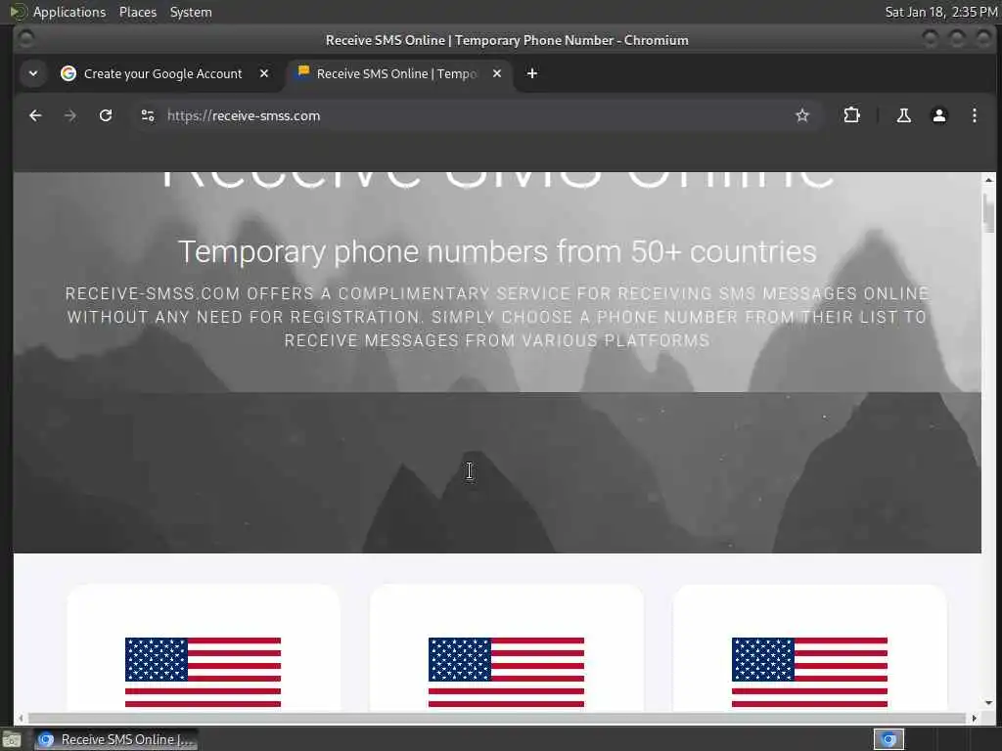Image resolution: width=1002 pixels, height=751 pixels.
Task: Click the middle US flag number card
Action: click(x=506, y=647)
